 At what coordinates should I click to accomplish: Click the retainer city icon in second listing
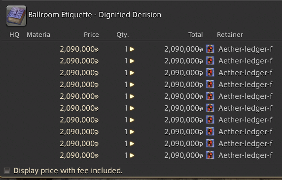click(x=210, y=60)
